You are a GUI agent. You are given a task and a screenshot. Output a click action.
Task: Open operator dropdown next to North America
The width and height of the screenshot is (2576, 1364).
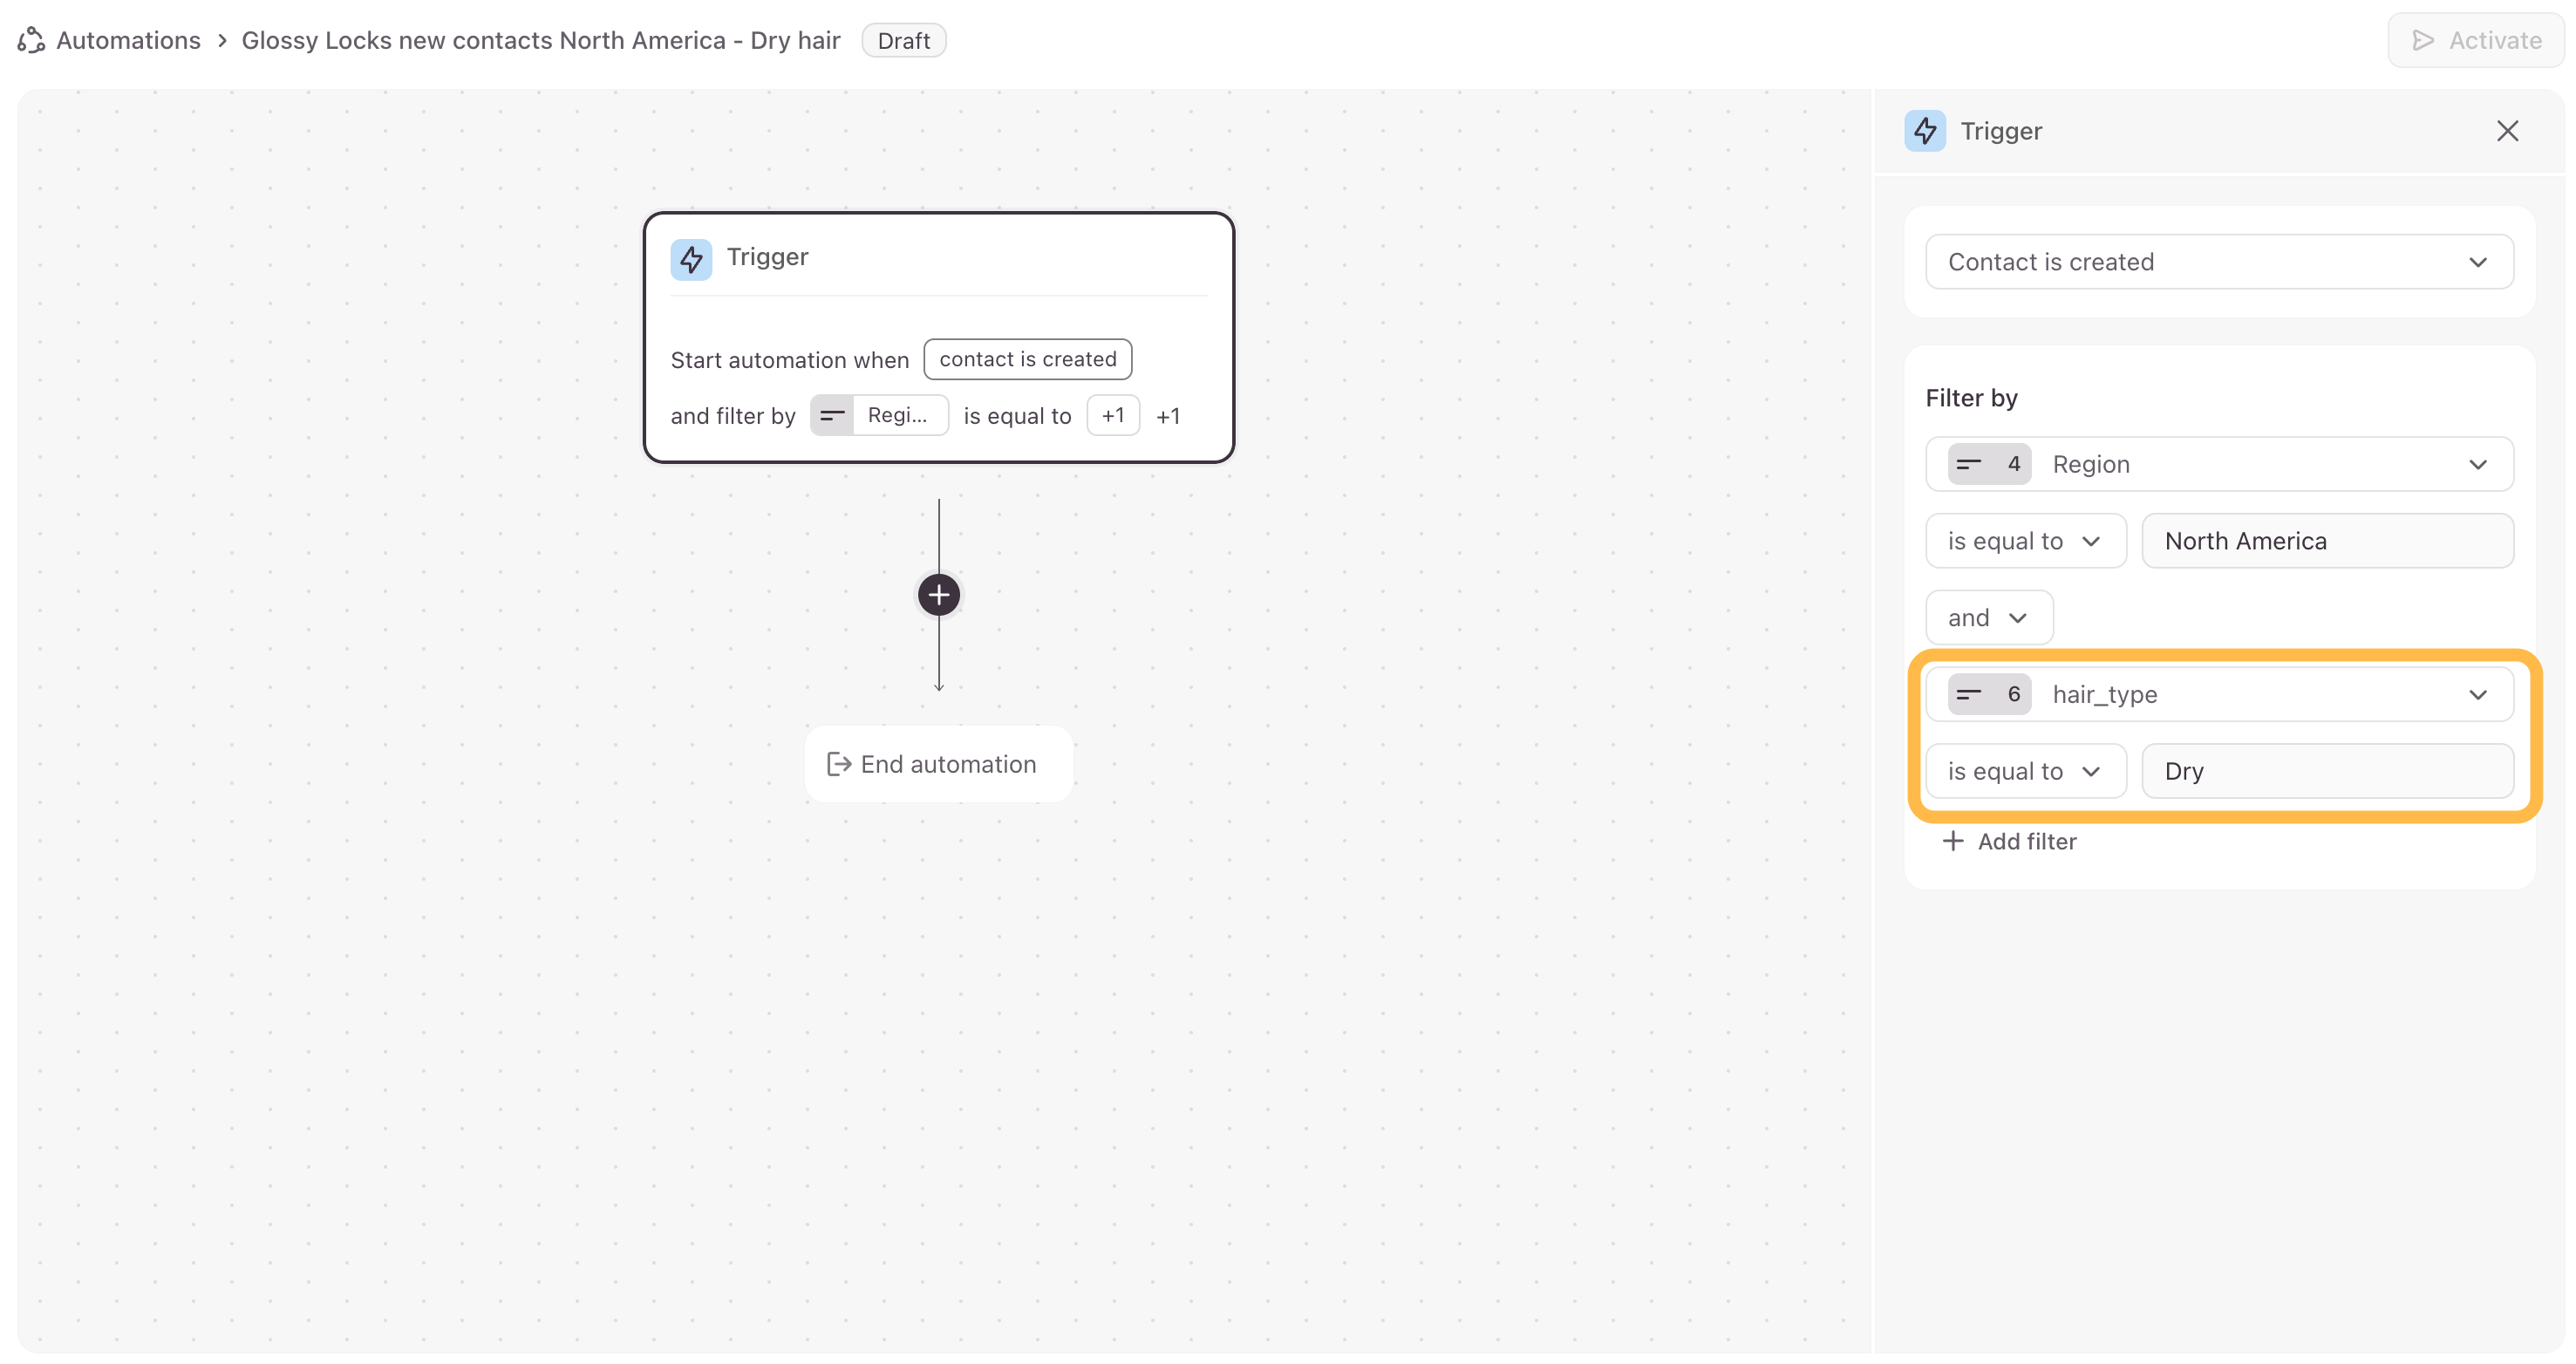(x=2024, y=541)
